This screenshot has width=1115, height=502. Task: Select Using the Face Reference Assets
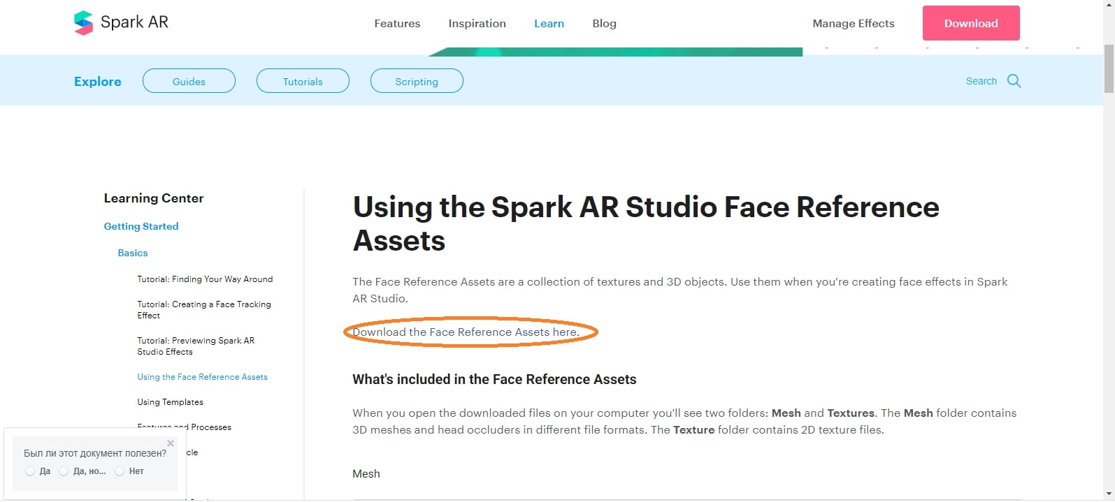coord(202,377)
